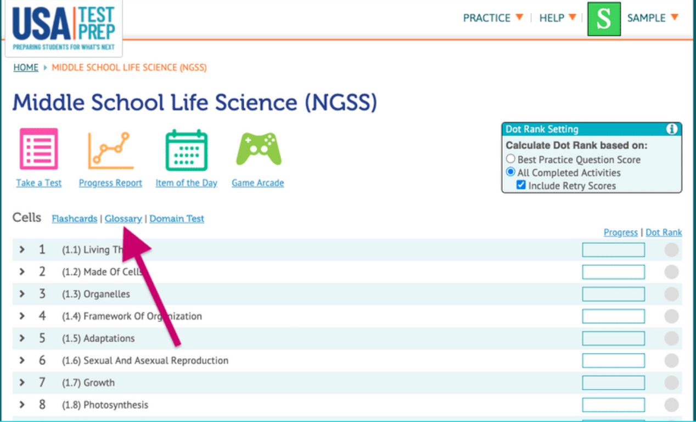The width and height of the screenshot is (696, 422).
Task: Open the Cells Glossary link
Action: click(x=124, y=219)
